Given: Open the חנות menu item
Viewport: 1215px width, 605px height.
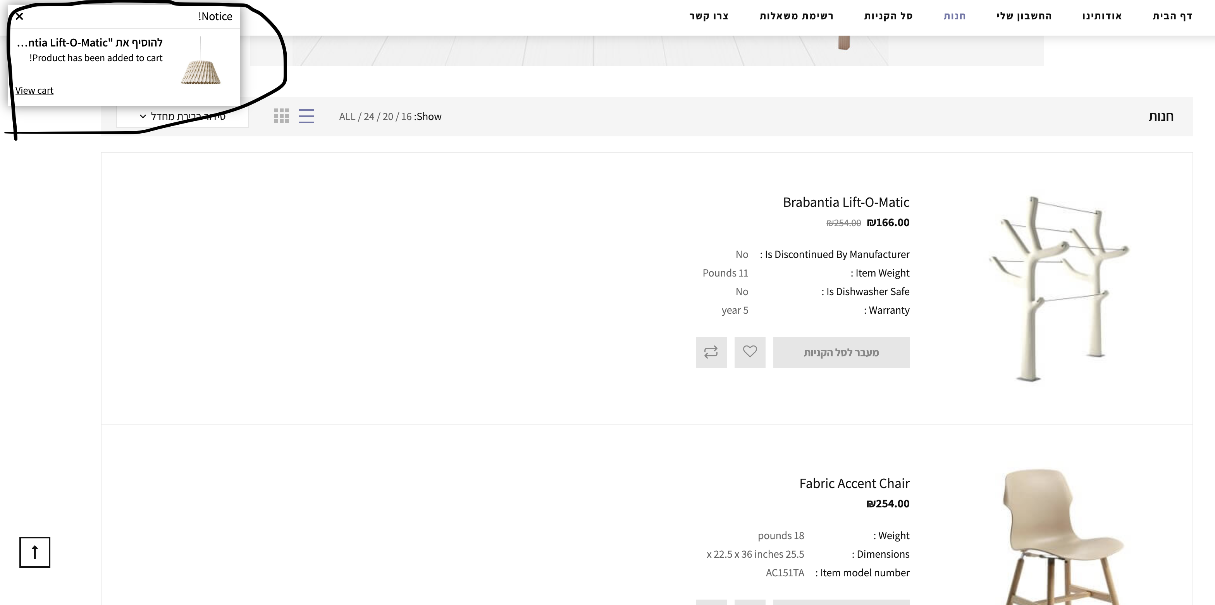Looking at the screenshot, I should [x=954, y=16].
